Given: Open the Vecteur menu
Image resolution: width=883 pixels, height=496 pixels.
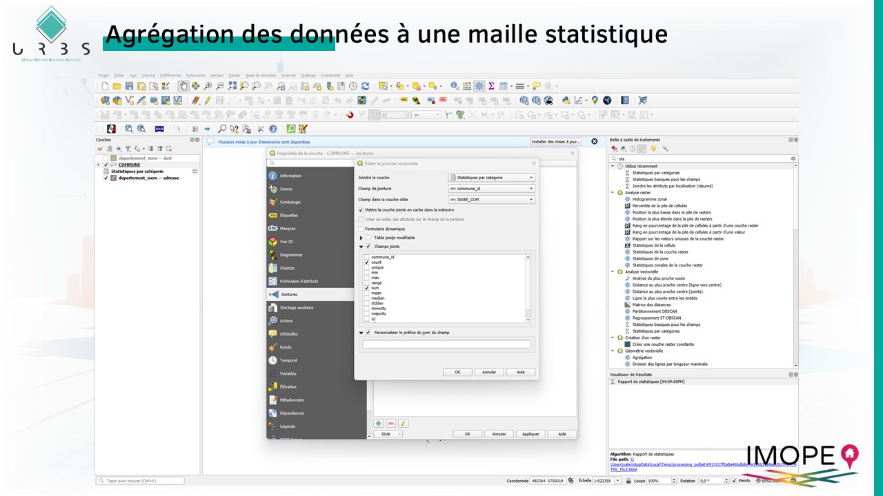Looking at the screenshot, I should tap(217, 75).
